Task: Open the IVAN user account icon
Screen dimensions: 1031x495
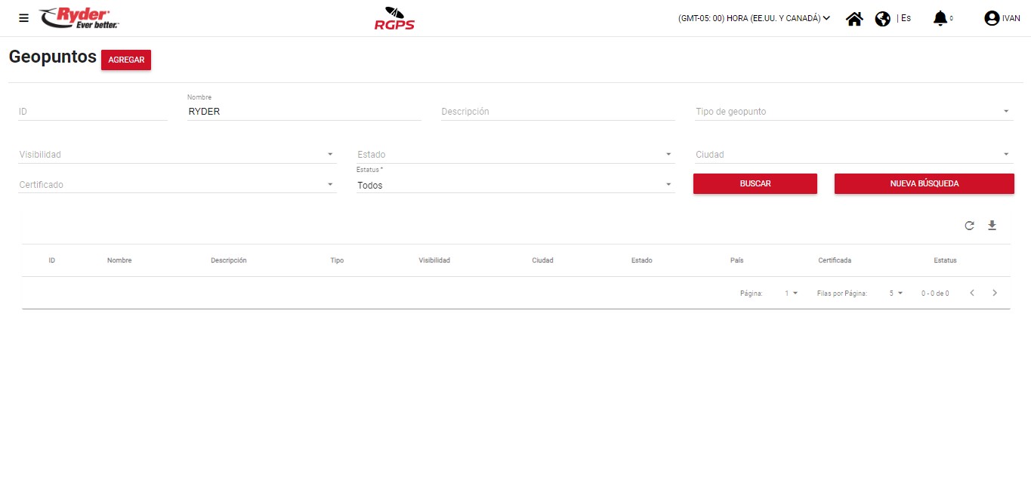Action: click(992, 19)
